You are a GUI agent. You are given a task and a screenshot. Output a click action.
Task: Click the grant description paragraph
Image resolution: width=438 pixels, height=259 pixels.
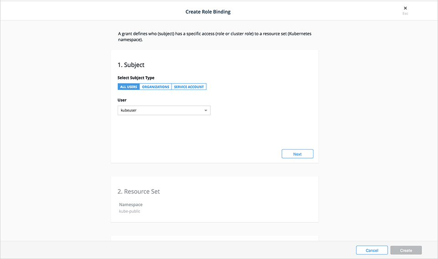pyautogui.click(x=214, y=37)
